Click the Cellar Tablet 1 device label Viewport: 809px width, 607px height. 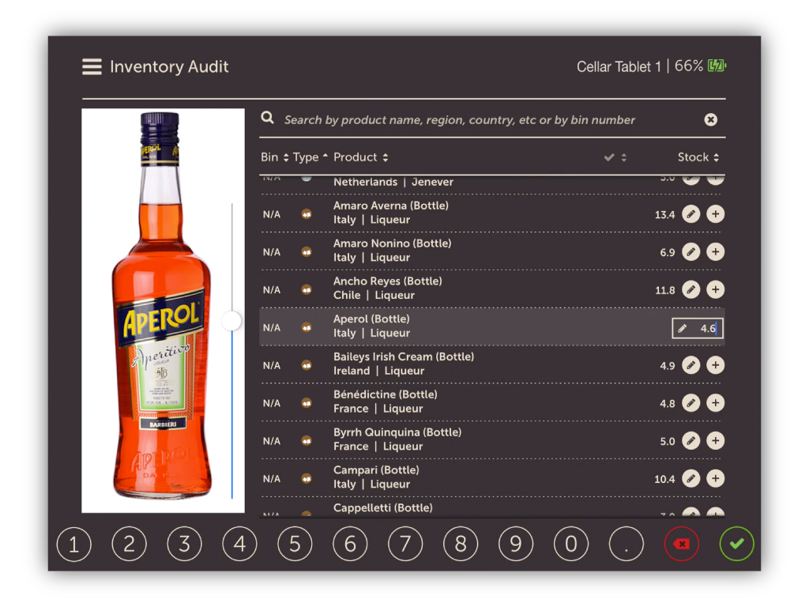point(619,66)
